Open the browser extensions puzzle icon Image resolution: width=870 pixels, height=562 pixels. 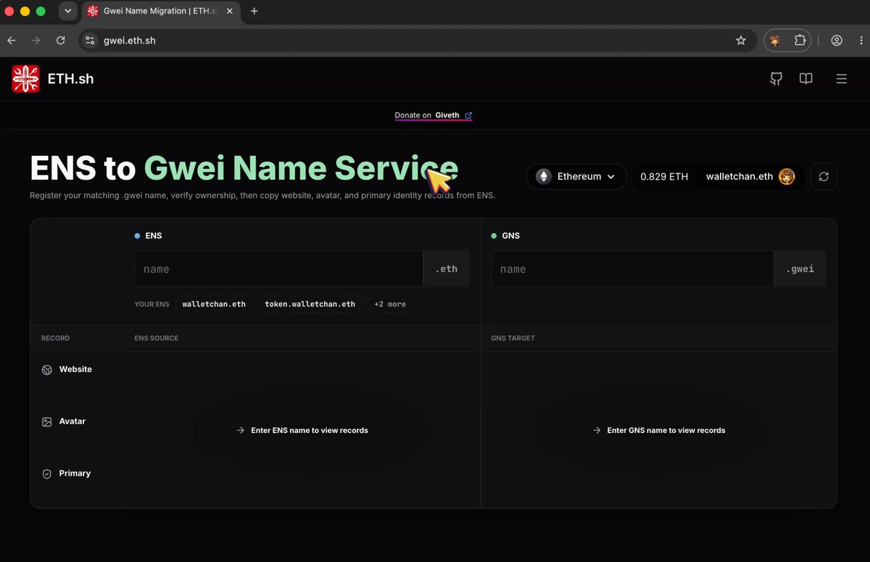point(800,41)
